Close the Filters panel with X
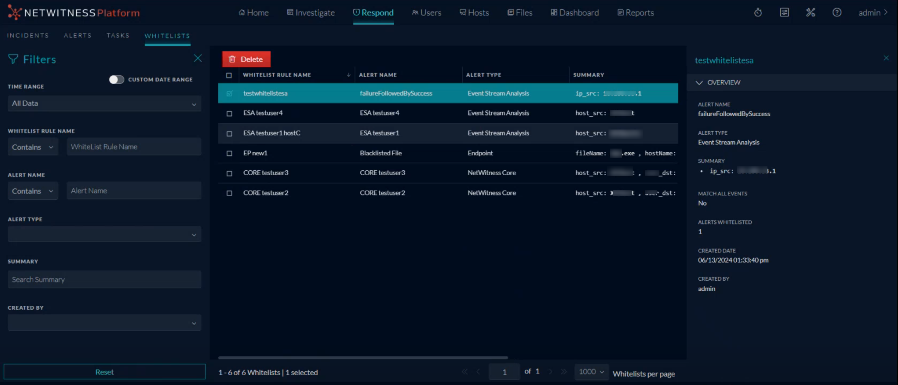This screenshot has height=385, width=898. tap(198, 58)
